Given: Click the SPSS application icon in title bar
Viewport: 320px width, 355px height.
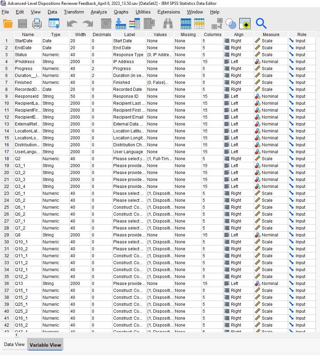Looking at the screenshot, I should (3, 3).
